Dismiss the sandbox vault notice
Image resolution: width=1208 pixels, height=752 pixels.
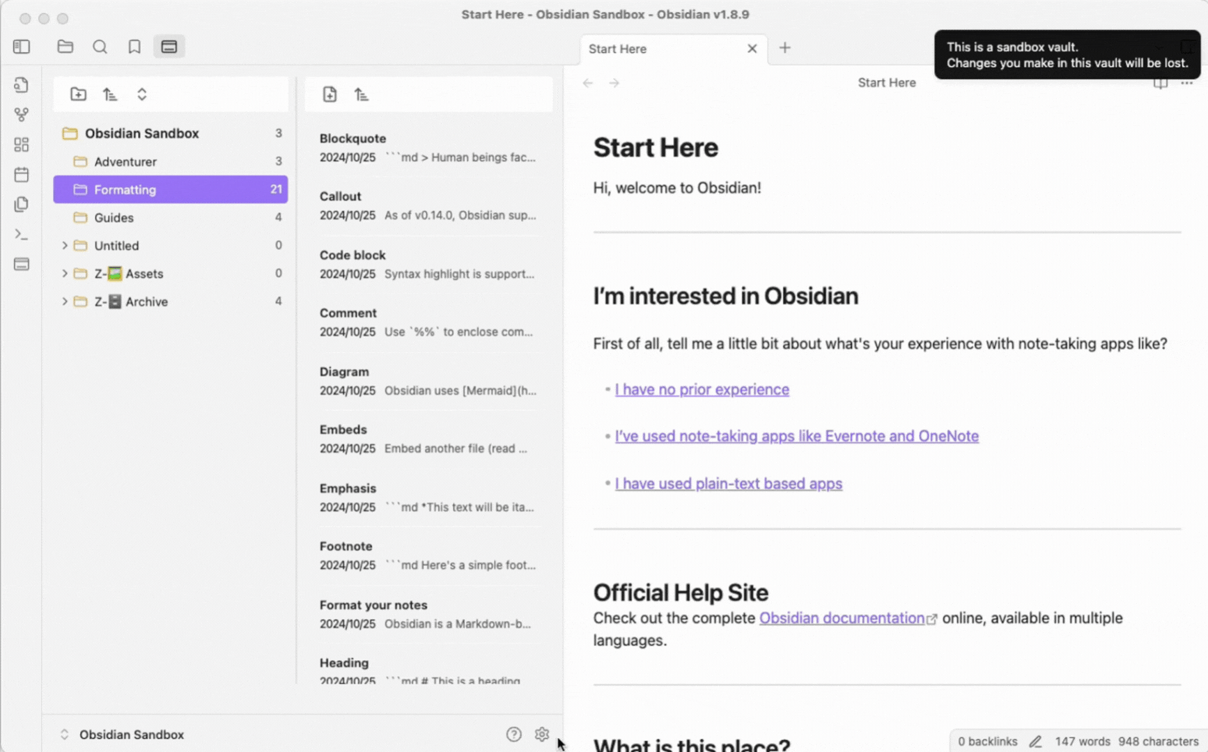[1067, 55]
